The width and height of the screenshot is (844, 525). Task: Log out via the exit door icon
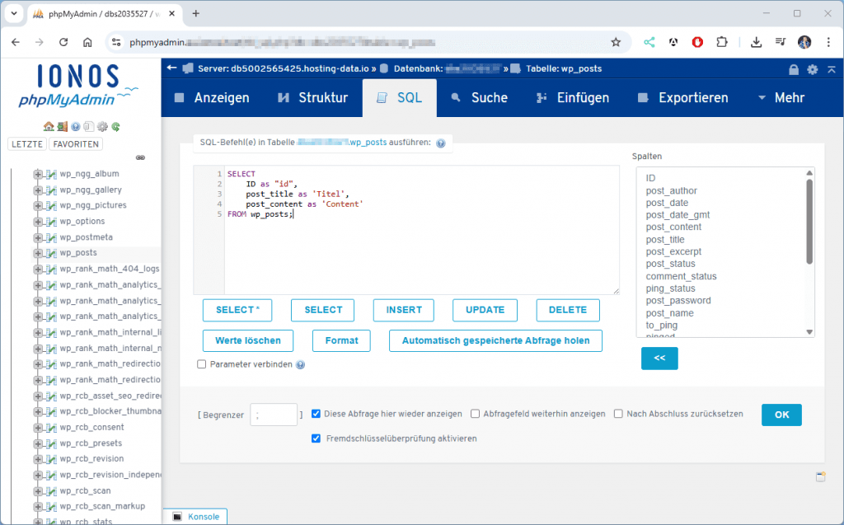tap(62, 126)
